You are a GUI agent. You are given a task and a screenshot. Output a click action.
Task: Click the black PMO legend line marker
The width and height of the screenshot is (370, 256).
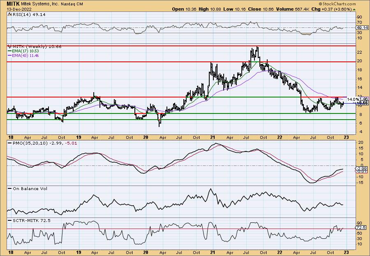click(9, 143)
